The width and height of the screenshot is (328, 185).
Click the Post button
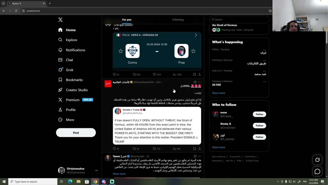click(x=76, y=133)
